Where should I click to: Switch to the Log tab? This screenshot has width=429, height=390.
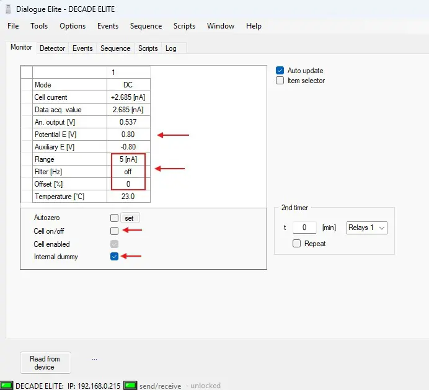[x=170, y=48]
